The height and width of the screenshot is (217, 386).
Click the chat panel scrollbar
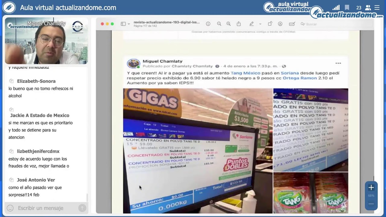click(x=87, y=197)
